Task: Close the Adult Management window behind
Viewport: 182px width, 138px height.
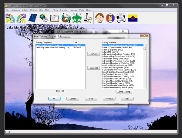Action: tap(123, 31)
